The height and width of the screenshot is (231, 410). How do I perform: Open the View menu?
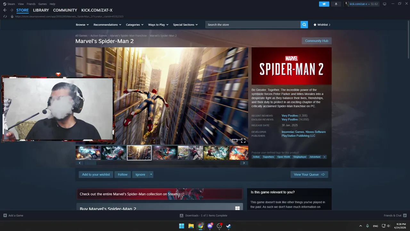point(21,4)
